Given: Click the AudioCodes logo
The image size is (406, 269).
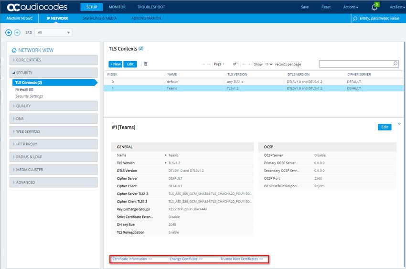Looking at the screenshot, I should pyautogui.click(x=37, y=7).
